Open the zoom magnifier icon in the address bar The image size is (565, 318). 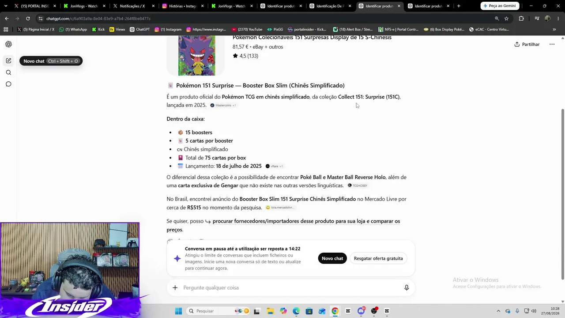[x=497, y=19]
